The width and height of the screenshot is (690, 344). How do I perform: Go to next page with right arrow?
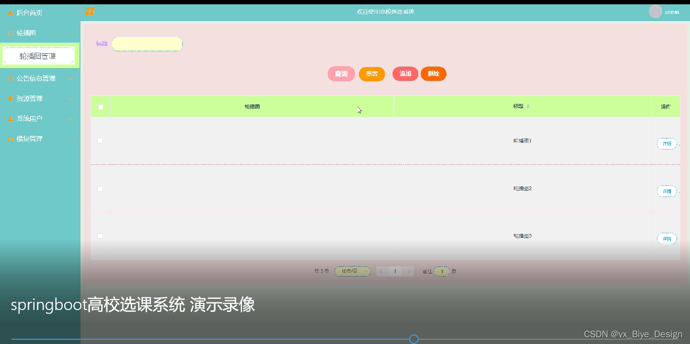tap(408, 271)
